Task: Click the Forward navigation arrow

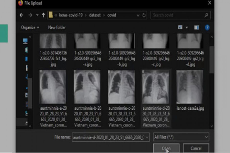Action: 30,15
